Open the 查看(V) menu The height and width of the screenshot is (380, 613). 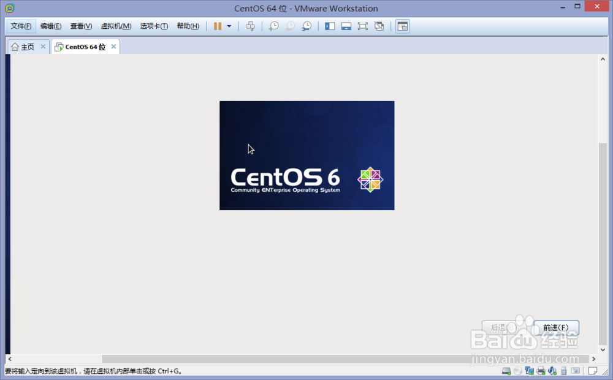coord(81,26)
